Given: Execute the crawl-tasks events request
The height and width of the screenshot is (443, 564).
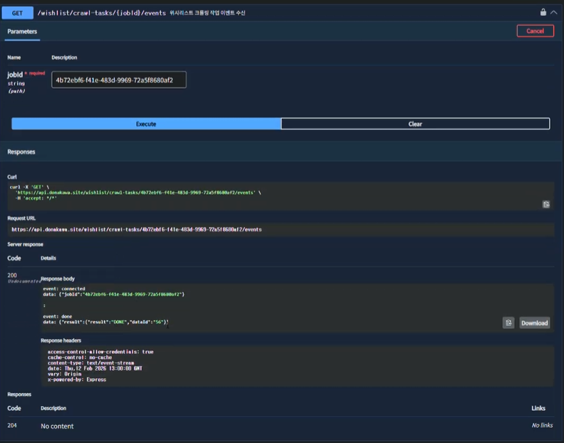Looking at the screenshot, I should (x=145, y=124).
